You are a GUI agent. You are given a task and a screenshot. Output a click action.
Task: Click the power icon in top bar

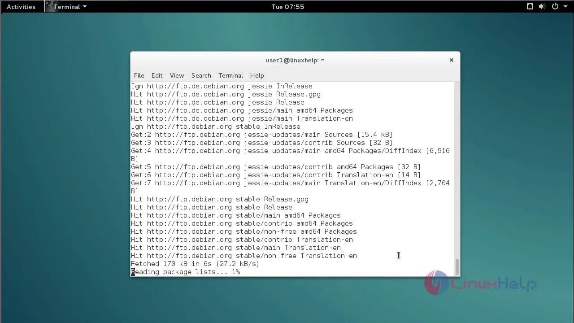click(x=555, y=6)
